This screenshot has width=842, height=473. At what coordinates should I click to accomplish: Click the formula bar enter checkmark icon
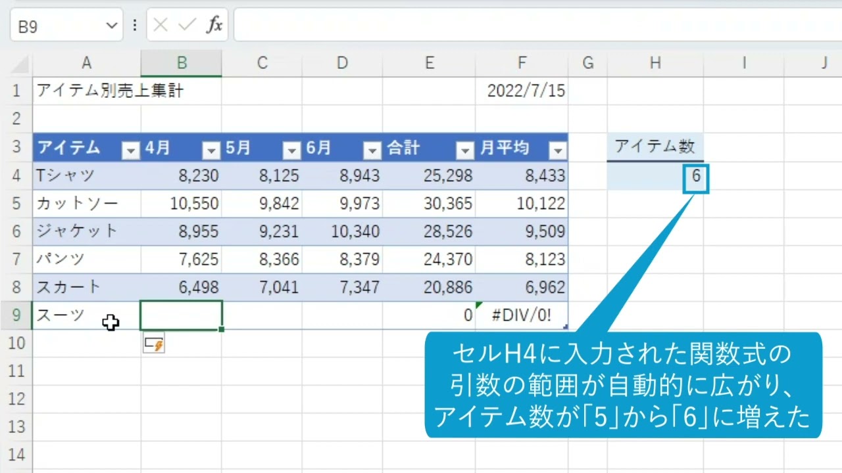tap(187, 26)
